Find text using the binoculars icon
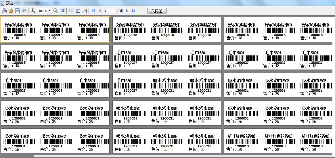335x158 pixels. [x=24, y=11]
